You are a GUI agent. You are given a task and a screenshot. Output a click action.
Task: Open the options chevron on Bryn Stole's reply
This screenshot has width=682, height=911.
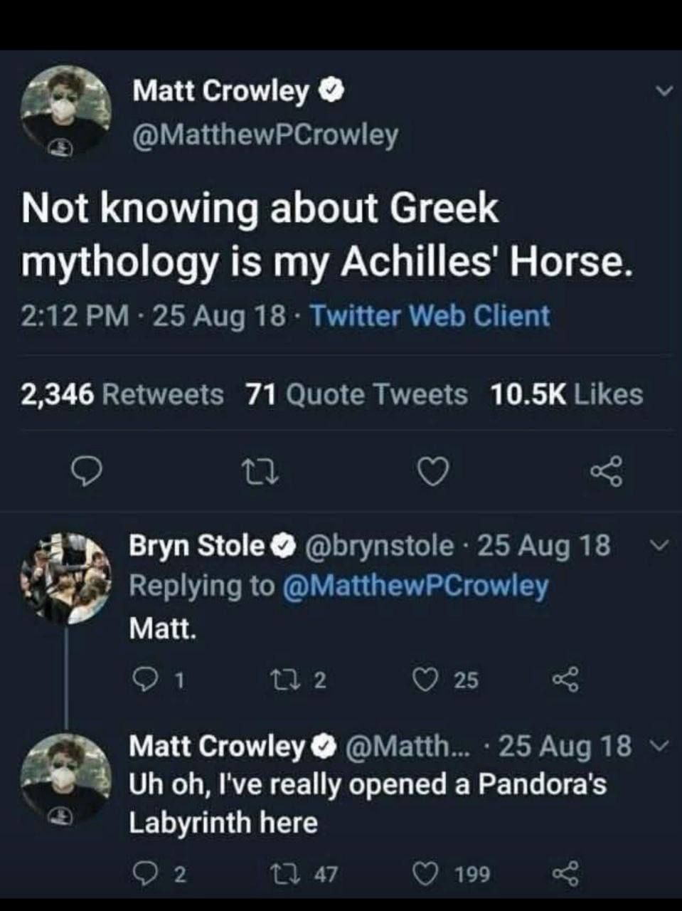pos(658,545)
